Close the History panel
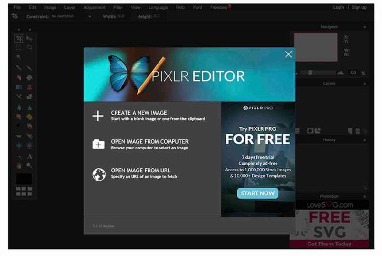Viewport: 382px width, 256px height. pyautogui.click(x=364, y=140)
